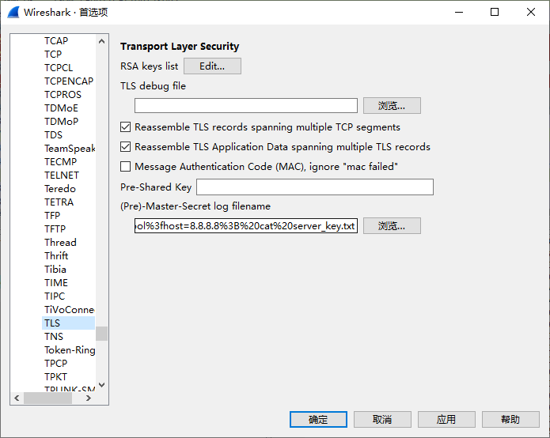The height and width of the screenshot is (438, 550).
Task: Click the horizontal scrollbar left arrow
Action: pyautogui.click(x=17, y=398)
